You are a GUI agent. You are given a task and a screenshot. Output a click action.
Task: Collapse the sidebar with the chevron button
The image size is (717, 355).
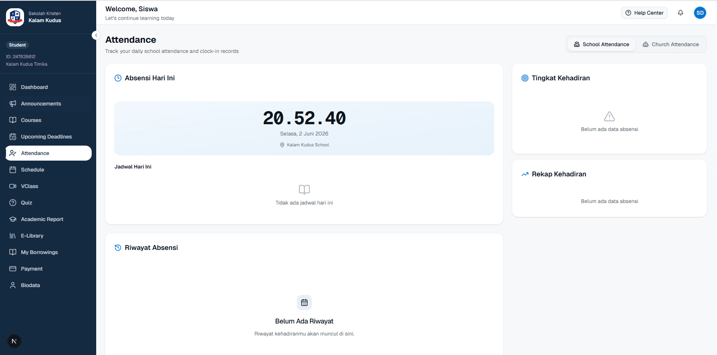(x=96, y=35)
